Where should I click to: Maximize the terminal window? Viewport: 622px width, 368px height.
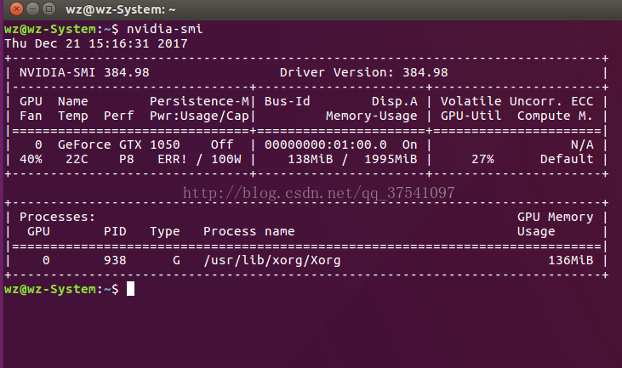[x=49, y=8]
